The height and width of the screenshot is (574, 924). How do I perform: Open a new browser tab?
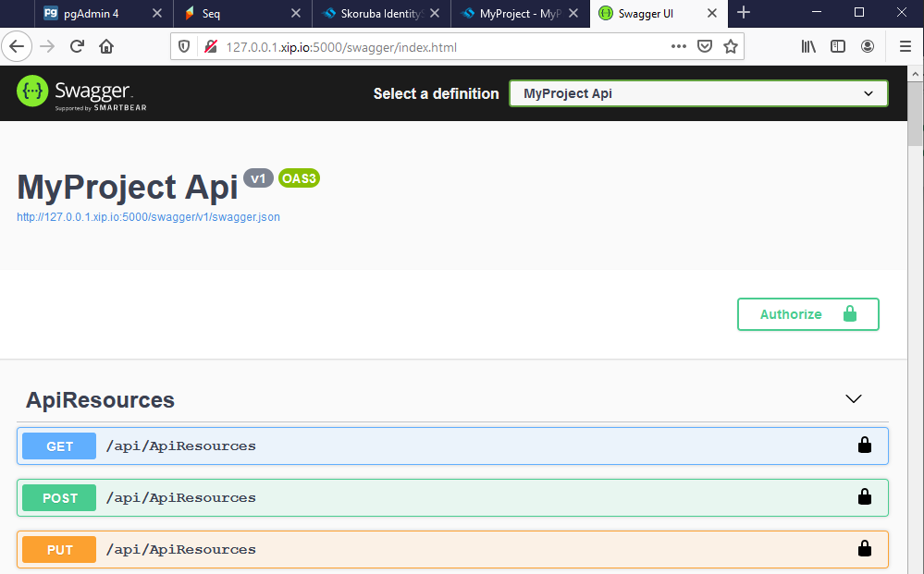(x=744, y=12)
